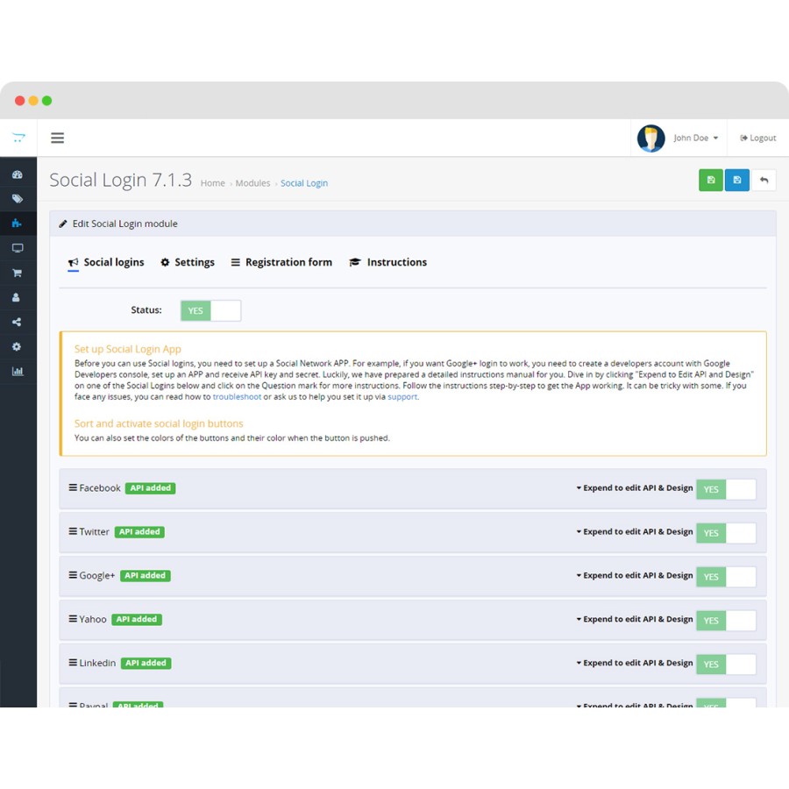Open the catalog tags icon in sidebar
789x789 pixels.
click(x=18, y=199)
